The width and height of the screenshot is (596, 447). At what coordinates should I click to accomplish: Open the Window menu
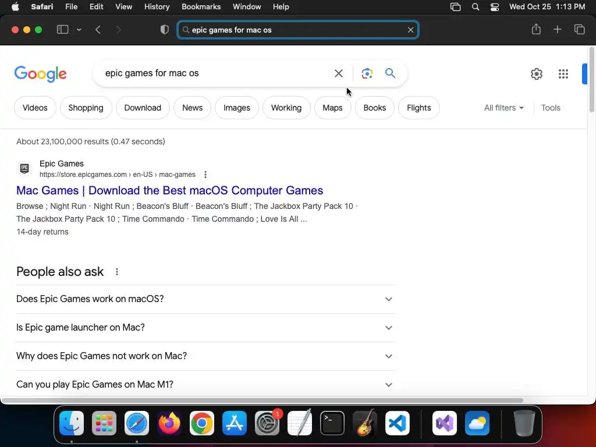click(x=247, y=7)
